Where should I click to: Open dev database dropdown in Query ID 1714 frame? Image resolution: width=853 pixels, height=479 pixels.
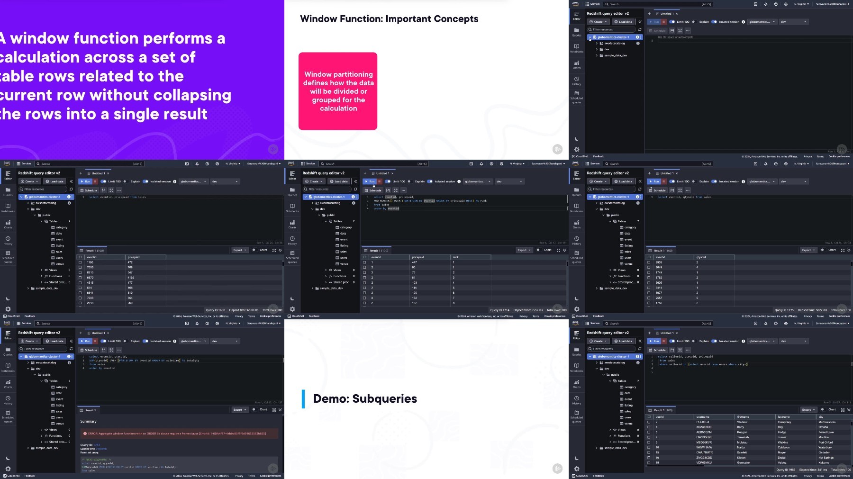[x=509, y=181]
